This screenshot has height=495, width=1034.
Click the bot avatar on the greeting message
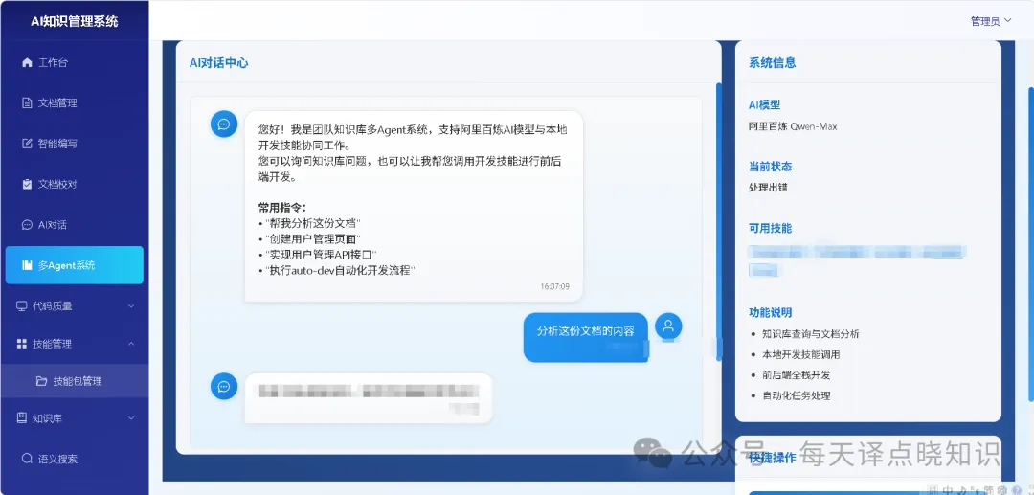224,124
